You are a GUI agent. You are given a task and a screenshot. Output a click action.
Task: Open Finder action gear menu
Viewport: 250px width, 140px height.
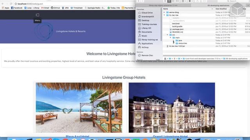tap(191, 1)
